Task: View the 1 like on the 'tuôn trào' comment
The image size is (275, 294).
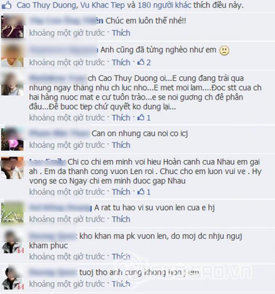Action: point(144,118)
